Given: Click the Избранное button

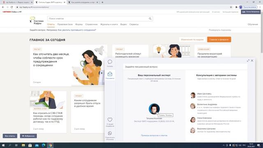Looking at the screenshot, I should [28, 136].
